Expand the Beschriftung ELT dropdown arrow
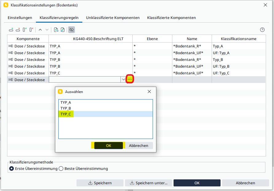Viewport: 274px width, 191px height. click(x=123, y=80)
